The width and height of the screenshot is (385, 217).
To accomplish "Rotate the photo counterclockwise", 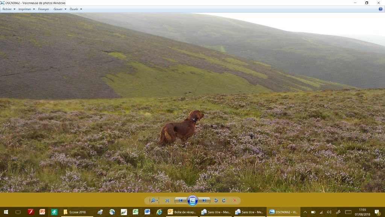I will tap(216, 200).
